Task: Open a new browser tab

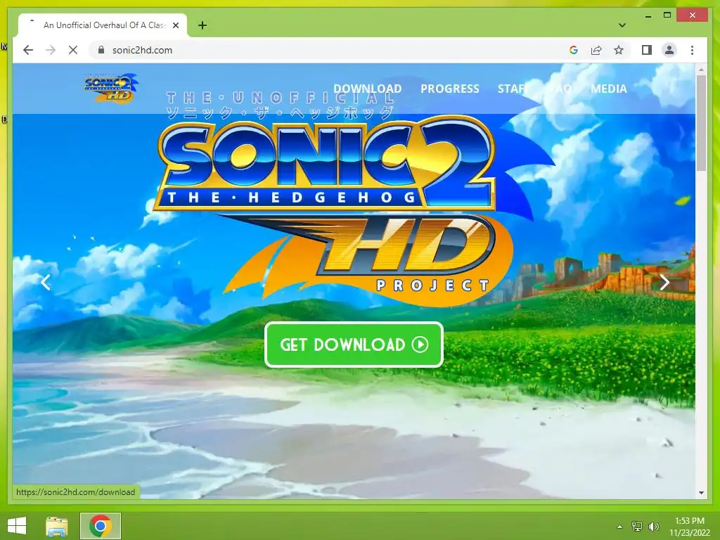Action: pos(202,25)
